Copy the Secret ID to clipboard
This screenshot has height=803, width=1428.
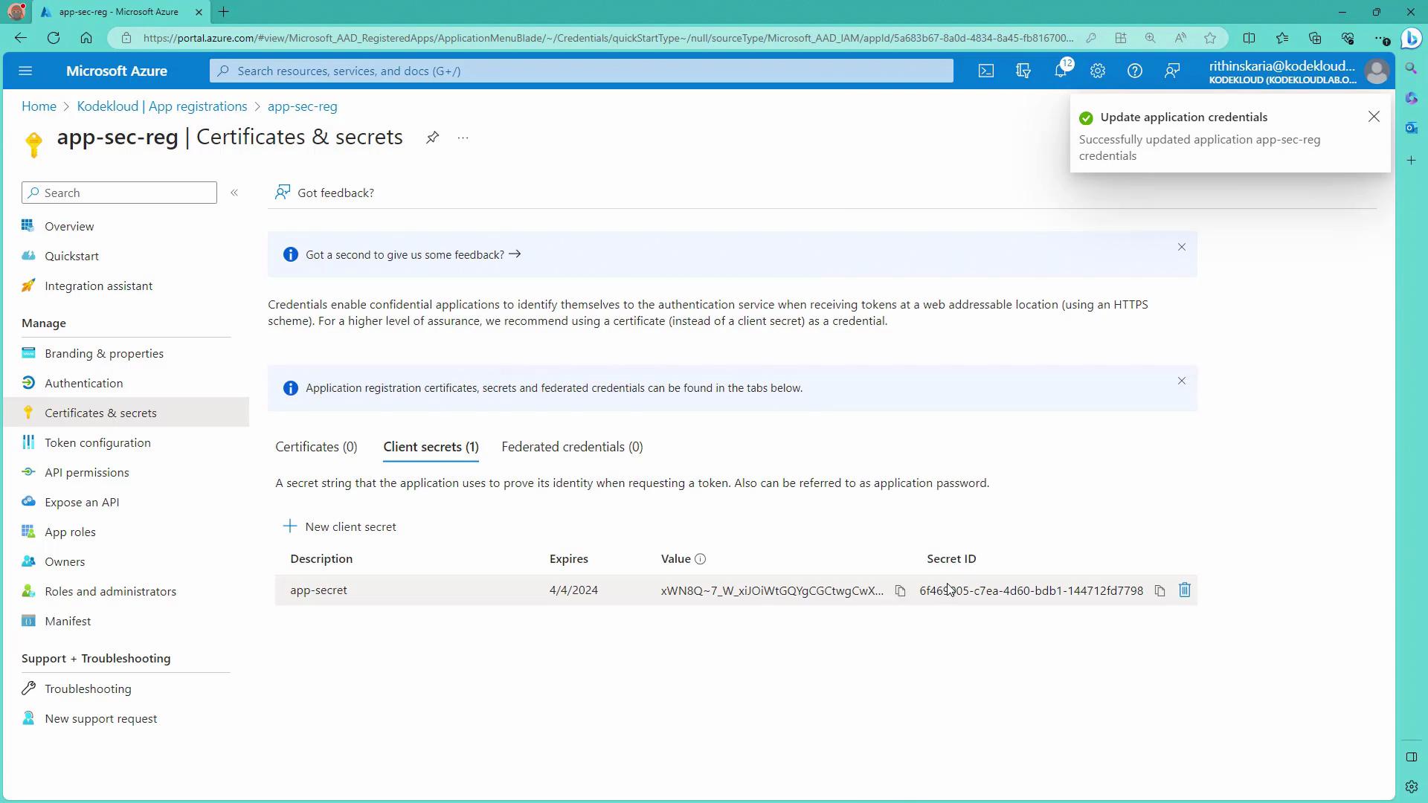tap(1160, 590)
